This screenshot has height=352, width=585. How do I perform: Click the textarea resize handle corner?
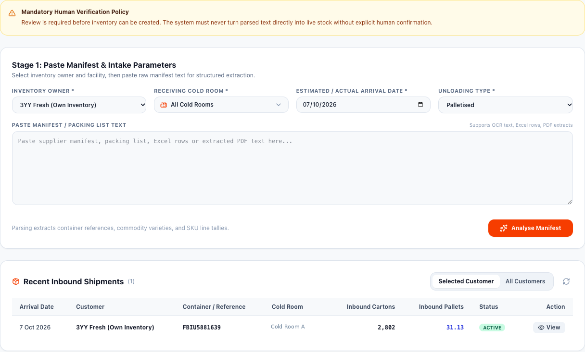[x=570, y=202]
